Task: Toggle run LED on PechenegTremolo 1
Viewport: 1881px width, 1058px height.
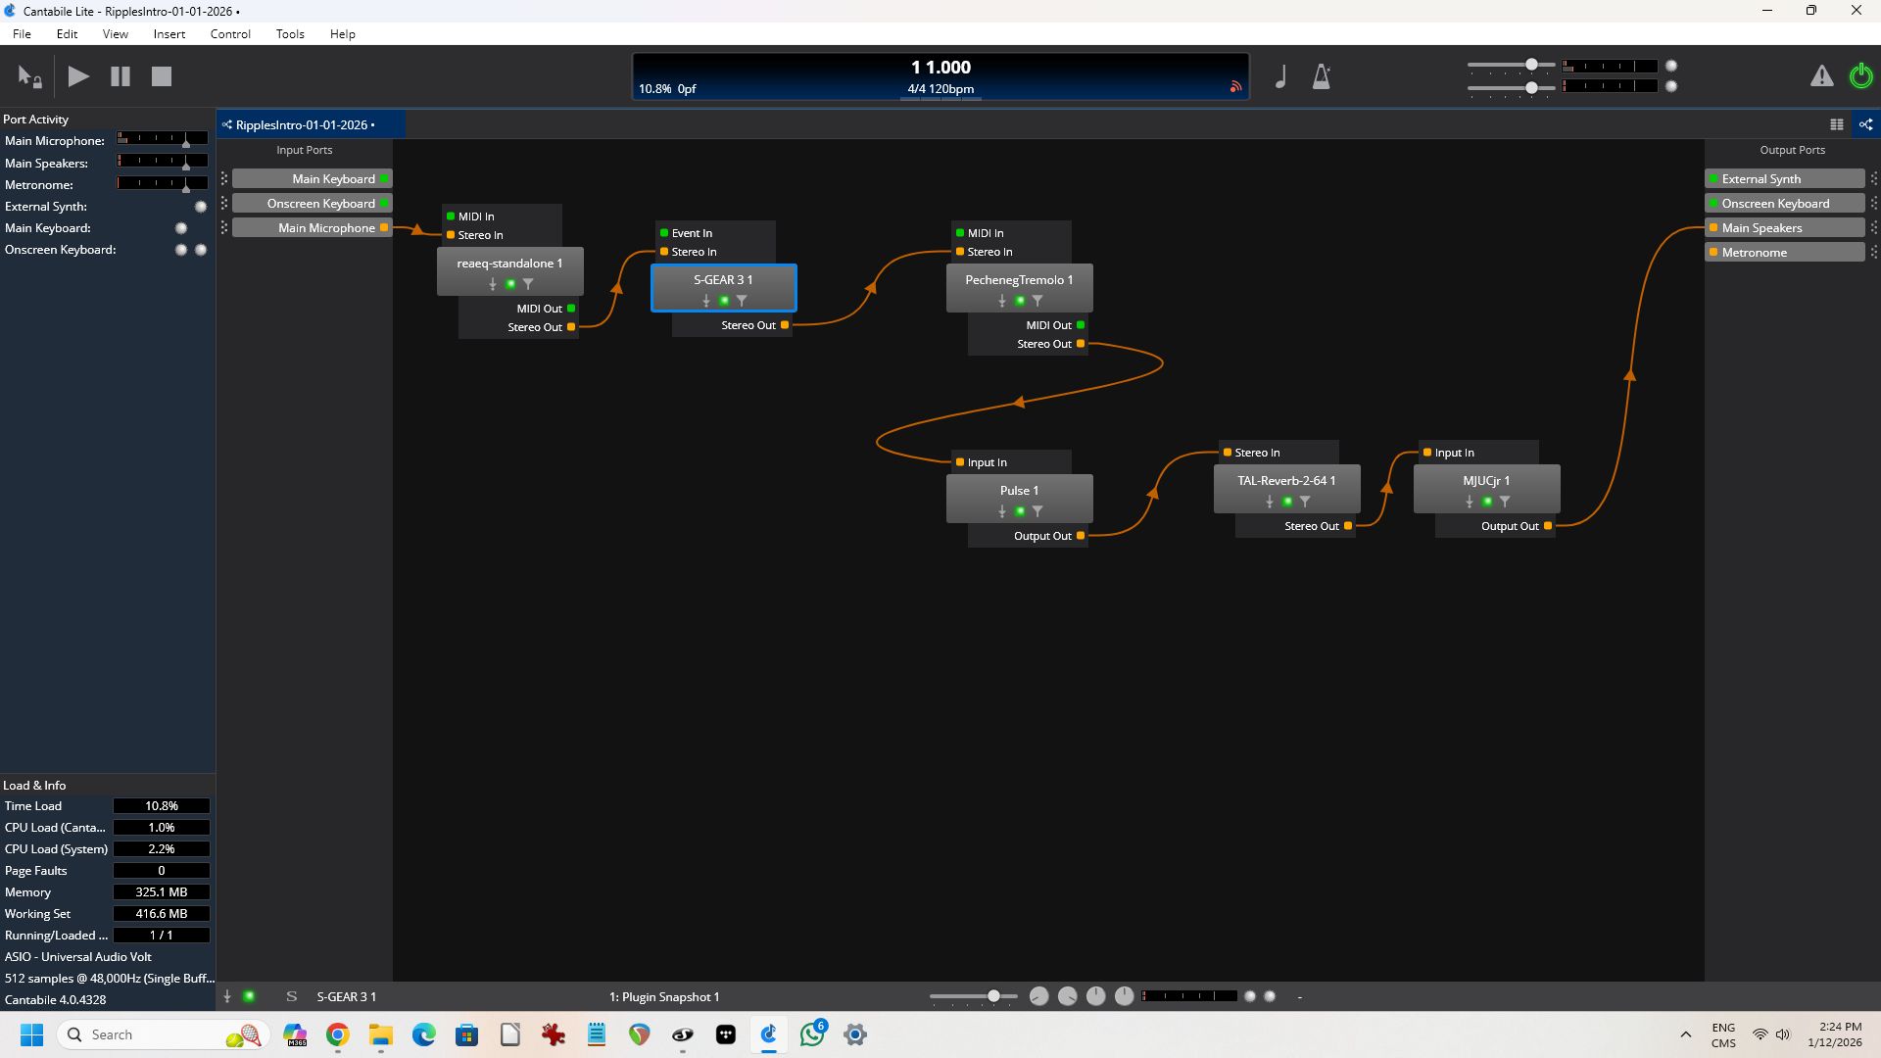Action: [1020, 301]
